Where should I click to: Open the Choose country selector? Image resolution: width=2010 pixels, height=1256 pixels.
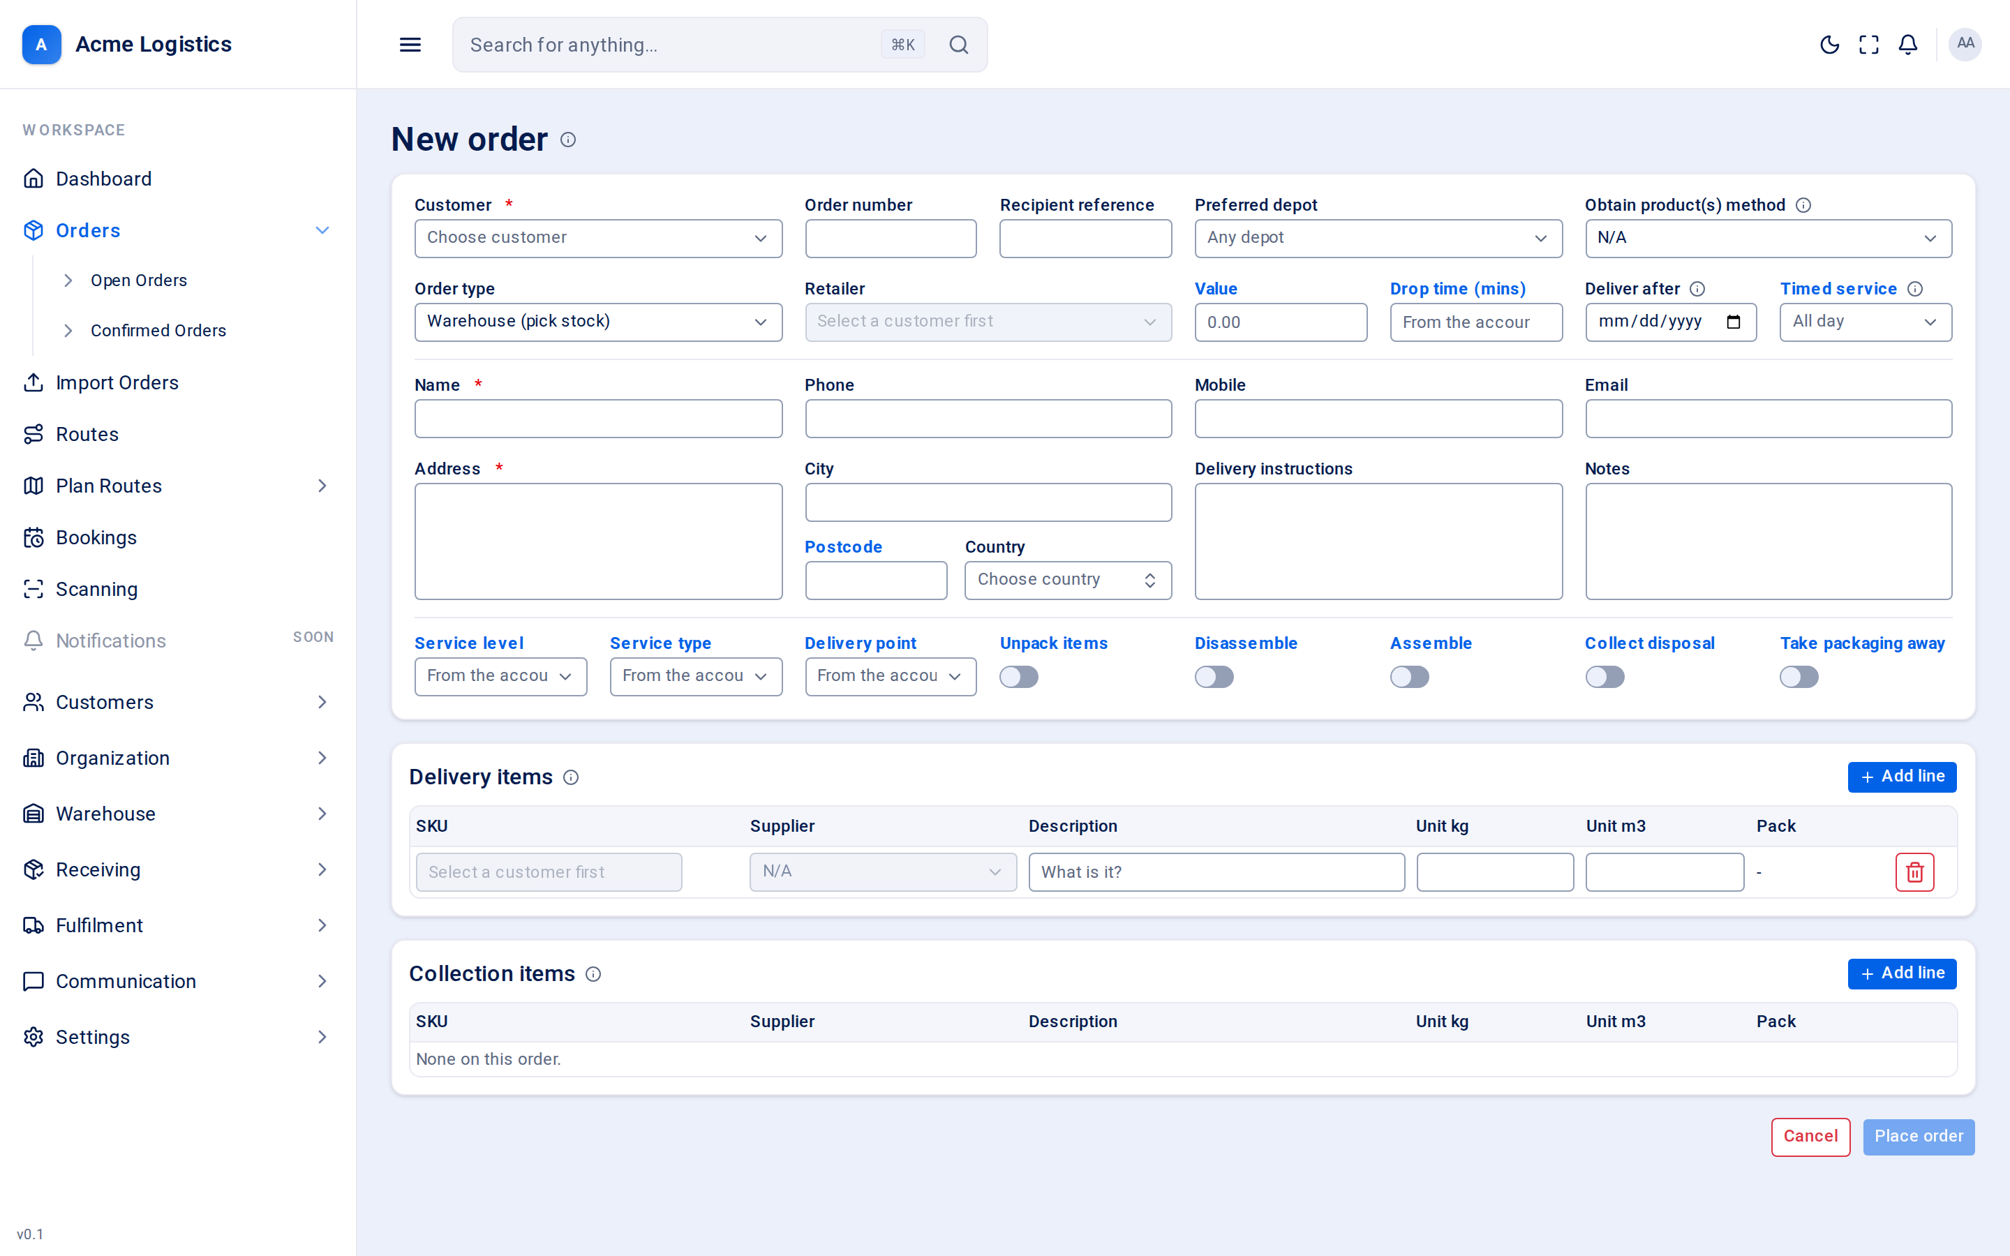(1068, 580)
